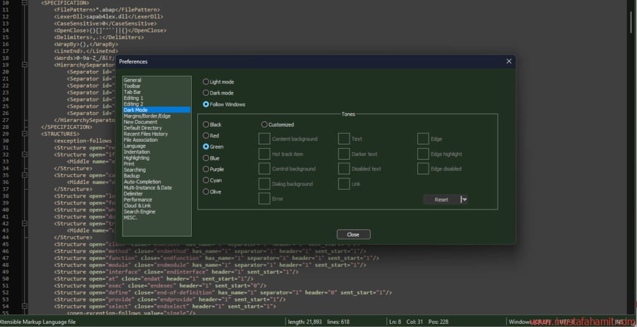Collapse the HierarchySeparator fold marker on line 19
Screen dimensions: 637x327
tap(24, 65)
